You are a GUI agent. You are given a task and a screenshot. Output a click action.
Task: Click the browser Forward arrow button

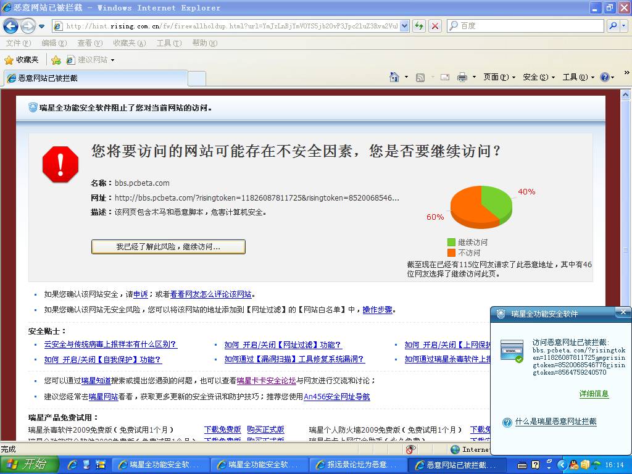pyautogui.click(x=28, y=26)
